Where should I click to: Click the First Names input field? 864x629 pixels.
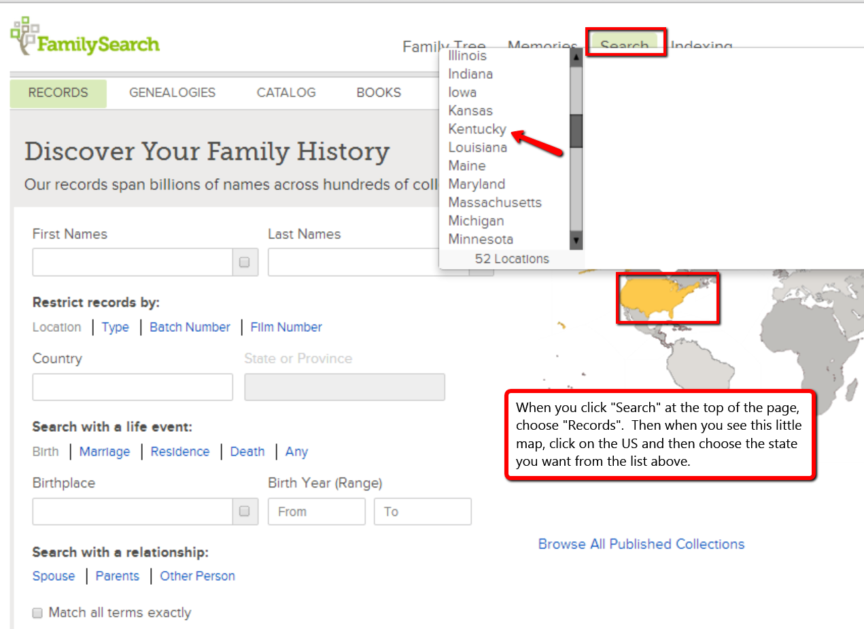[133, 262]
